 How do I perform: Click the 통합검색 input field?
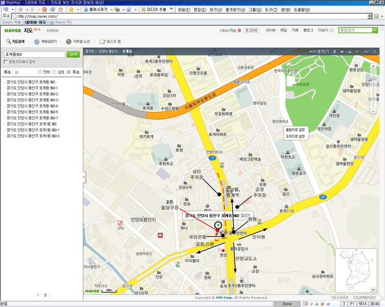356,30
